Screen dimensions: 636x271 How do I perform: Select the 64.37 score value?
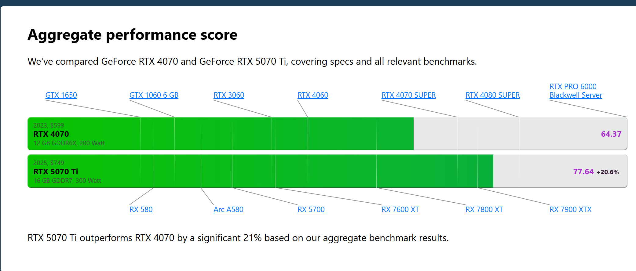[x=611, y=134]
